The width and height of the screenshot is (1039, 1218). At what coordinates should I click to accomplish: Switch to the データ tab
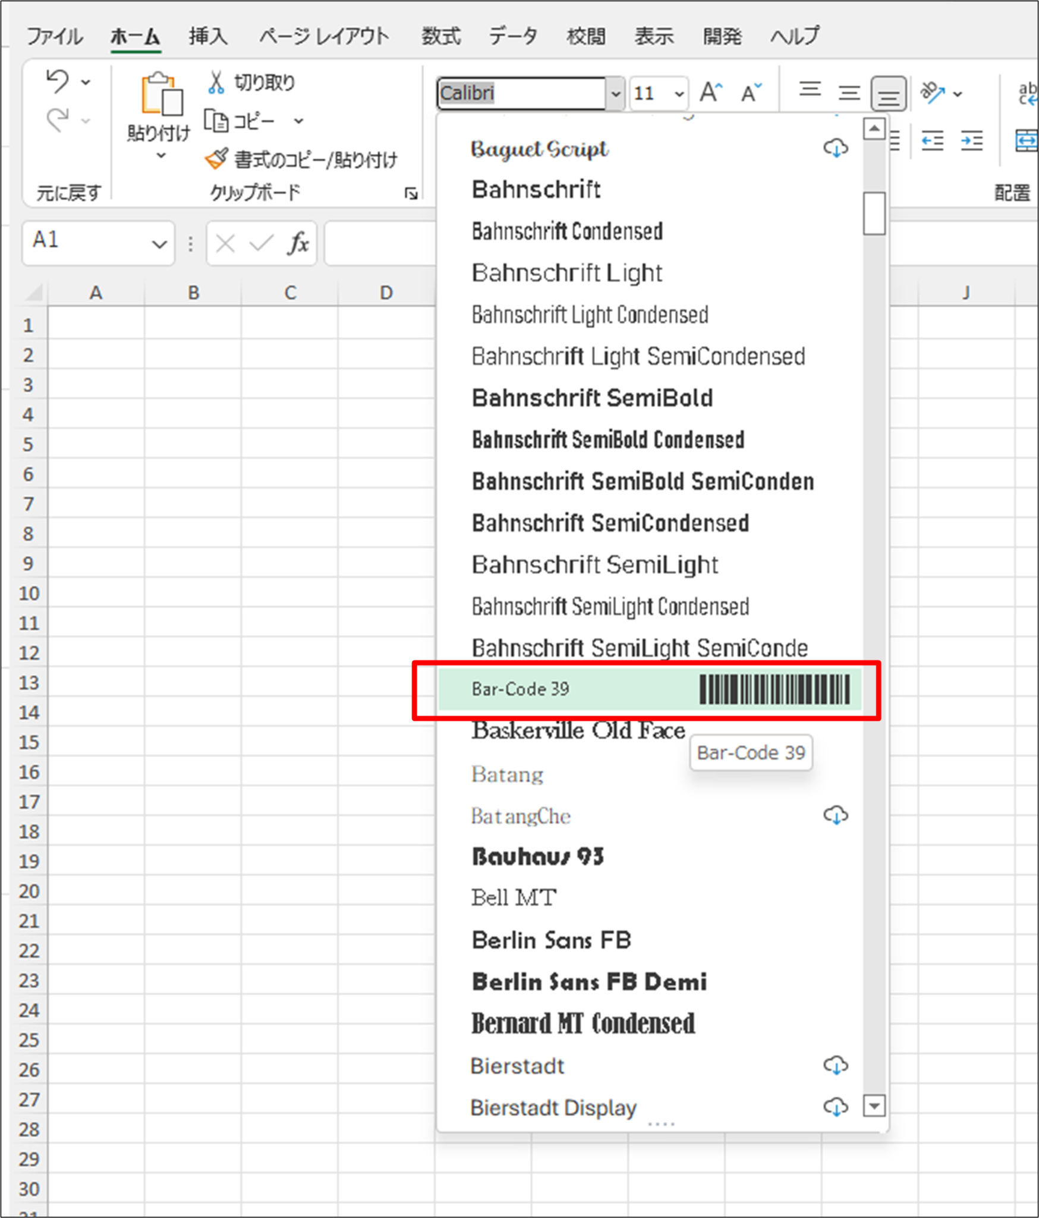512,36
